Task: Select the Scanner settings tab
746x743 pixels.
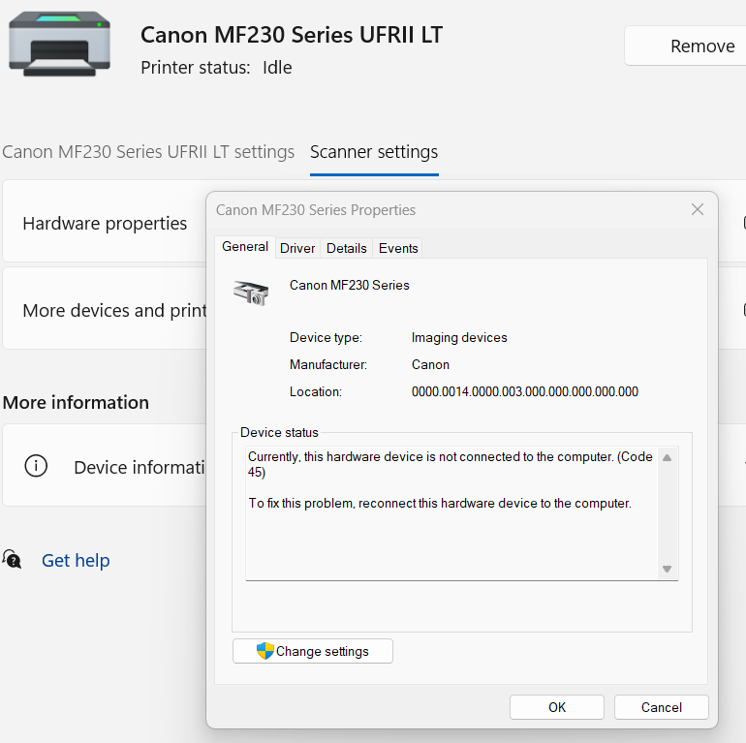Action: 374,152
